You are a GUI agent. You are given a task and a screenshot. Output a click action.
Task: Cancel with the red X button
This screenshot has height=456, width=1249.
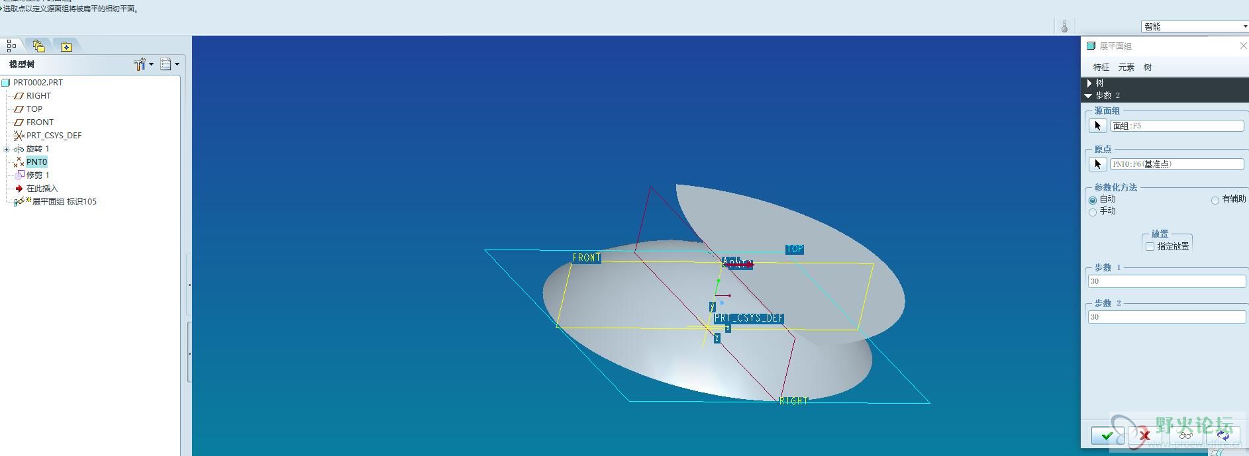pyautogui.click(x=1144, y=435)
